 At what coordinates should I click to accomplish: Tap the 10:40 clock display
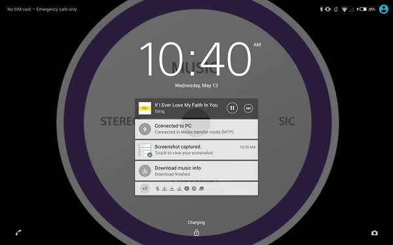pyautogui.click(x=195, y=59)
